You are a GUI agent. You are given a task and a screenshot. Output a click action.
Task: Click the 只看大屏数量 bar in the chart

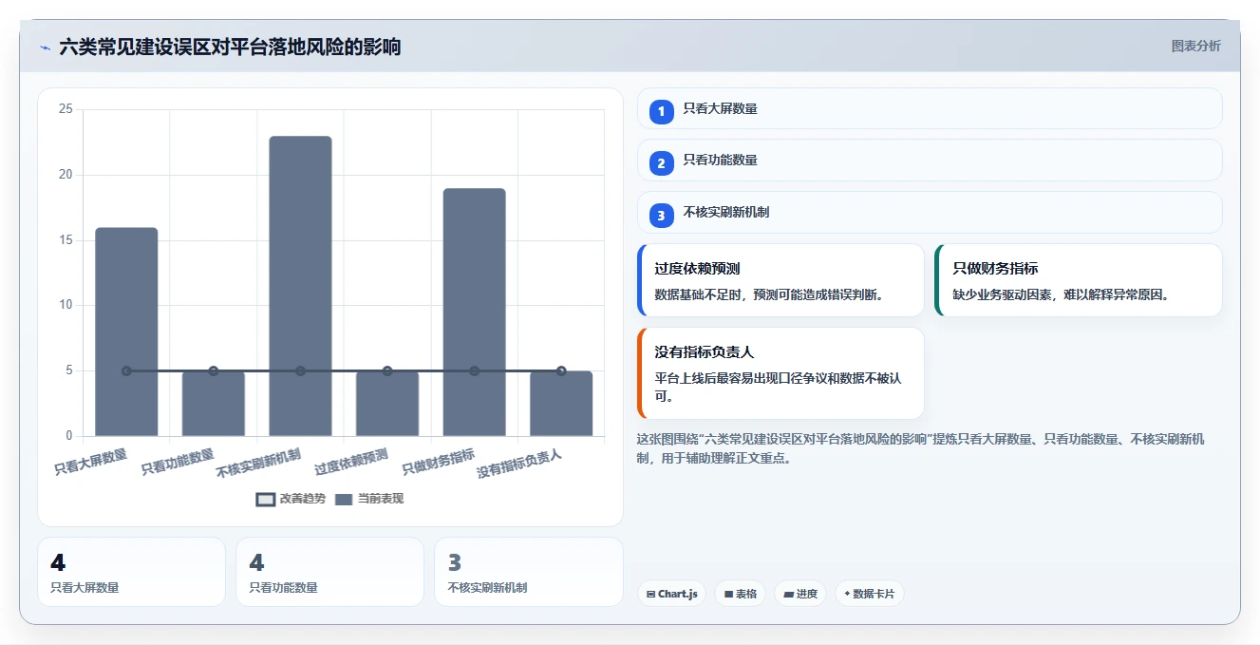point(126,332)
